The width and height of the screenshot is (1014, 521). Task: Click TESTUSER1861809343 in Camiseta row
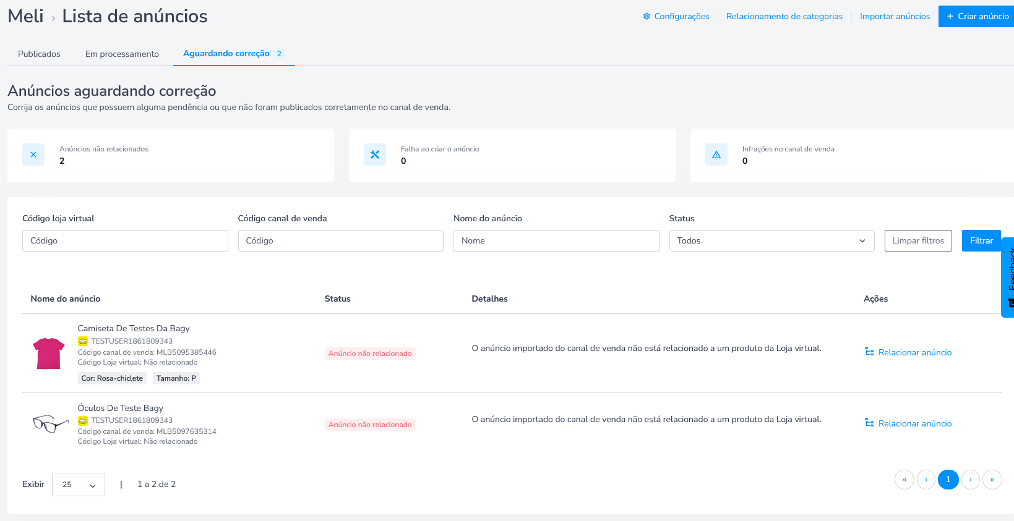[x=132, y=341]
